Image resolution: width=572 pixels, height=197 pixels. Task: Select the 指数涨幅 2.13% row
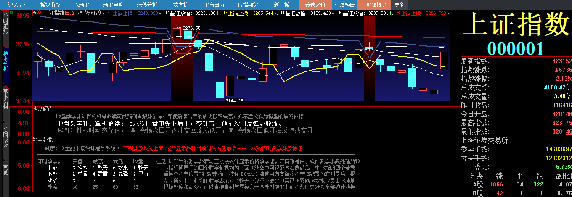click(x=516, y=79)
